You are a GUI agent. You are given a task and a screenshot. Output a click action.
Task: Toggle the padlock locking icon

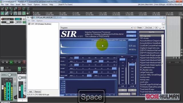28,13
